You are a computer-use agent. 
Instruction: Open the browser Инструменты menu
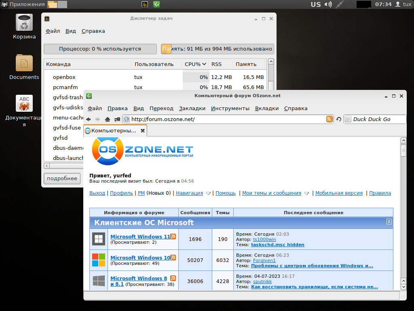pyautogui.click(x=230, y=108)
